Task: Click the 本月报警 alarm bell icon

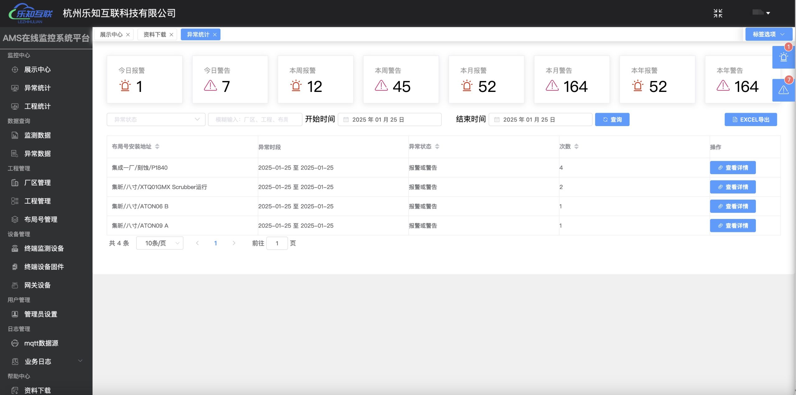Action: point(467,85)
